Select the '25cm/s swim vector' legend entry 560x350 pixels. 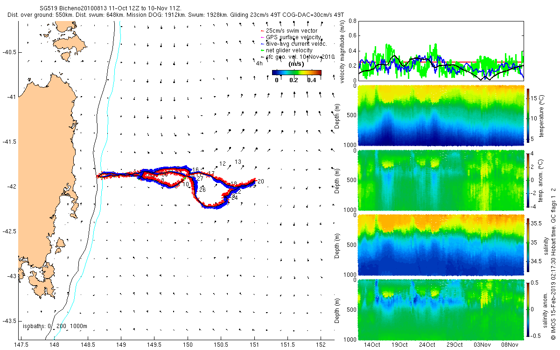[291, 31]
